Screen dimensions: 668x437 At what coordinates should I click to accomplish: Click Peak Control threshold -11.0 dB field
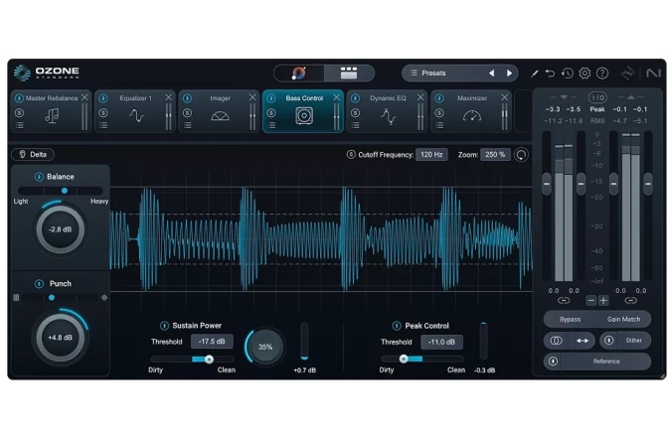[x=441, y=342]
